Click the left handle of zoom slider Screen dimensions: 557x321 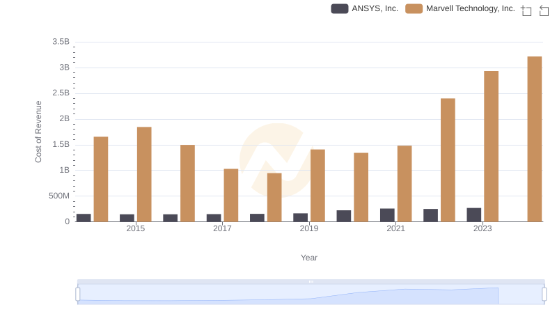tap(78, 294)
